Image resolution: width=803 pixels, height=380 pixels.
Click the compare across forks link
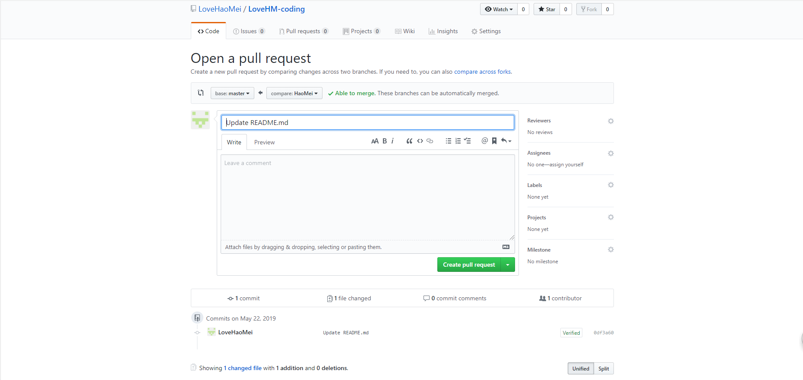pos(482,72)
